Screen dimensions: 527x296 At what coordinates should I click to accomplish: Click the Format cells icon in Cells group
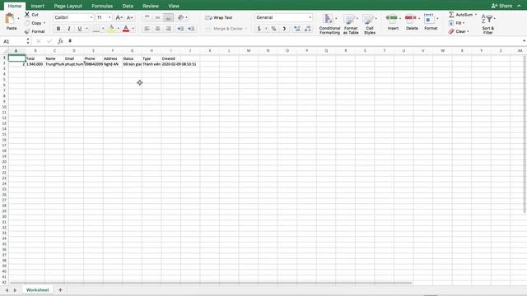click(x=428, y=18)
